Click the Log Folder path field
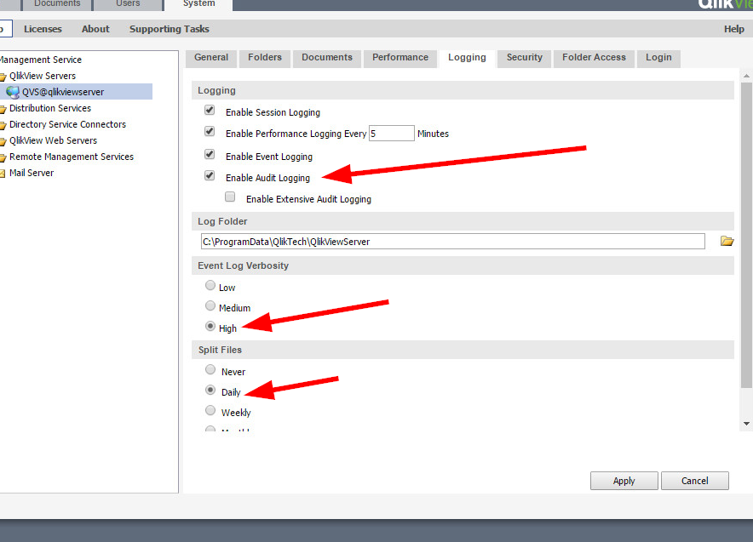753x542 pixels. pyautogui.click(x=453, y=242)
